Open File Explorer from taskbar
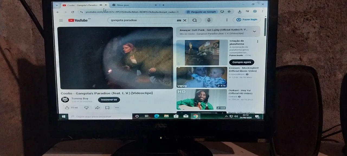 pyautogui.click(x=166, y=116)
